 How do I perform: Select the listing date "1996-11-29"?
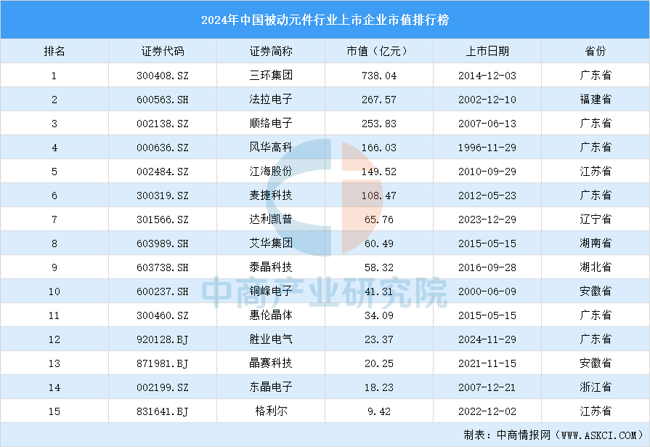tap(487, 148)
